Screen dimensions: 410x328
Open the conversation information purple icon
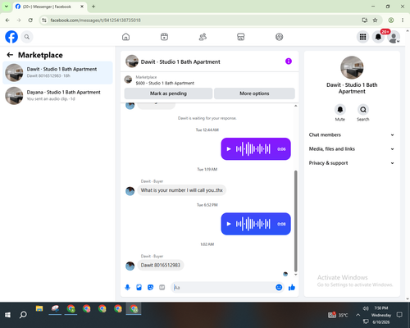289,61
